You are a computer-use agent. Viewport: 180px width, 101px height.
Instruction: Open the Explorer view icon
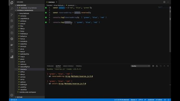[x=12, y=3]
